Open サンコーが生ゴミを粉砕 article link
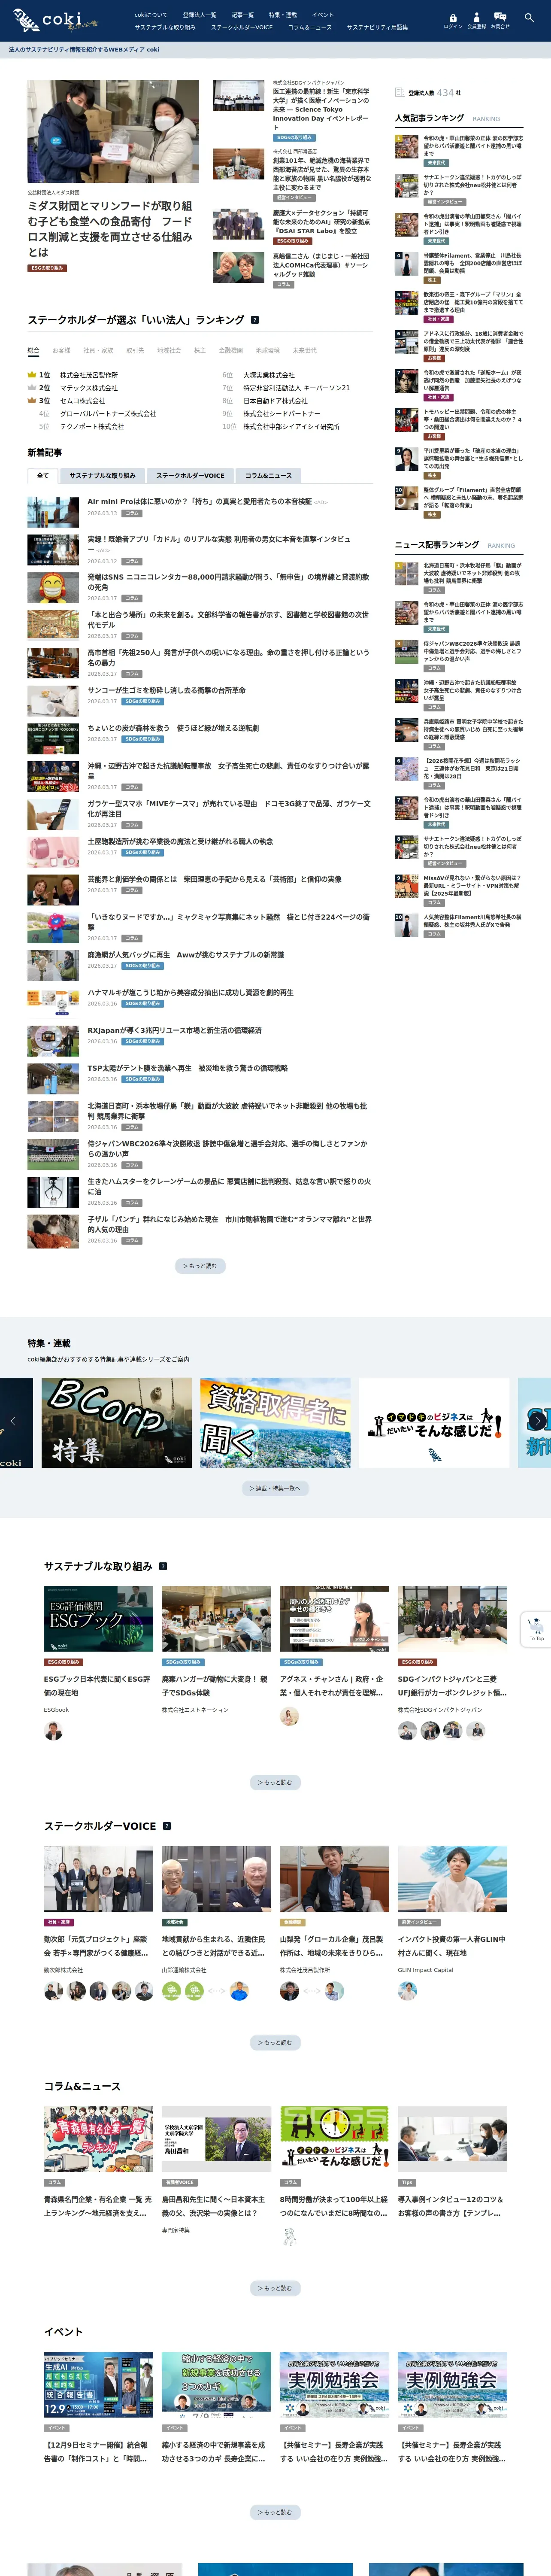551x2576 pixels. [166, 690]
